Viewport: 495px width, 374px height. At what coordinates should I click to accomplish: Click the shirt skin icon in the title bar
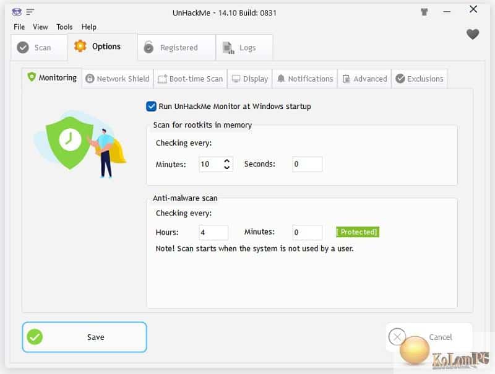click(424, 12)
